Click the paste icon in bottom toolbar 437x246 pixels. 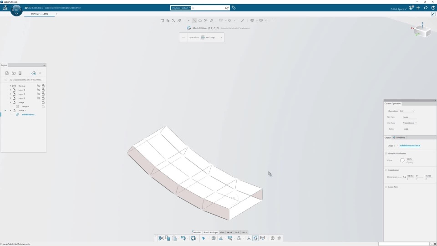tap(174, 238)
